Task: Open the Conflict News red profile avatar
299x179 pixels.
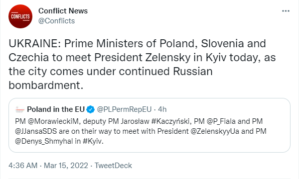Action: click(x=20, y=16)
